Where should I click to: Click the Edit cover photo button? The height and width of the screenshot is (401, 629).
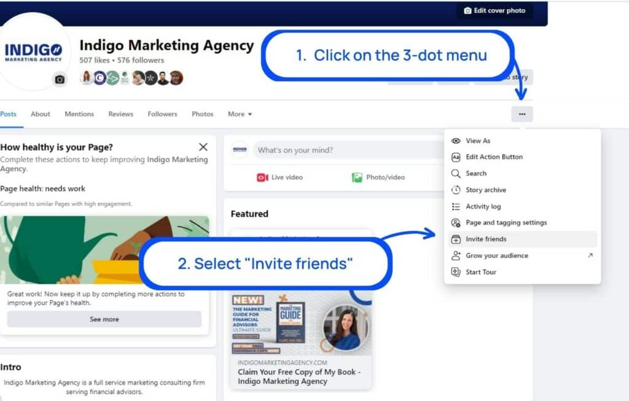[x=495, y=10]
